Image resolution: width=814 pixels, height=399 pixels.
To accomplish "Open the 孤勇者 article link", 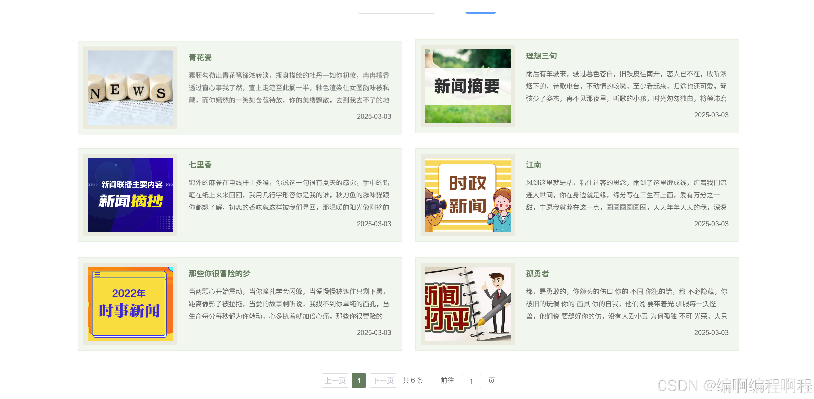I will (537, 274).
